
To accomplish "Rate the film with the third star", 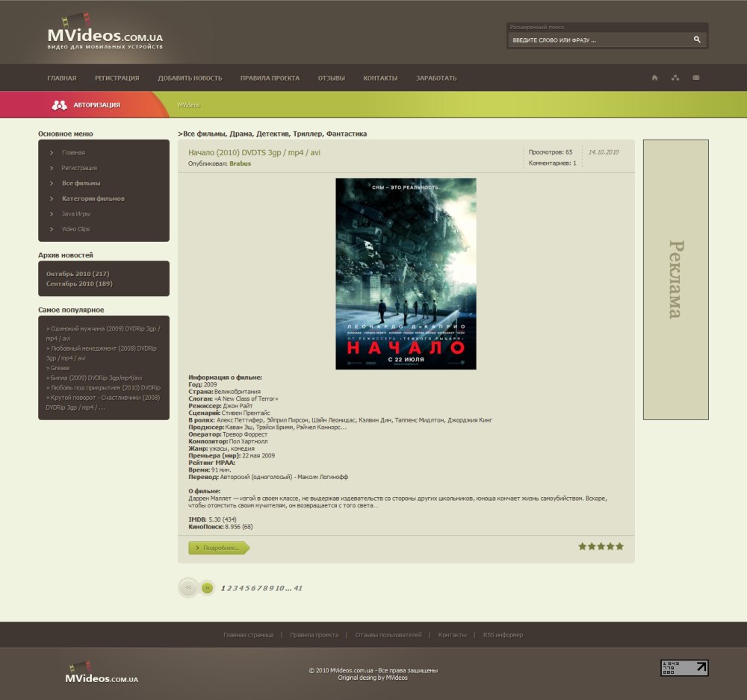I will click(601, 546).
